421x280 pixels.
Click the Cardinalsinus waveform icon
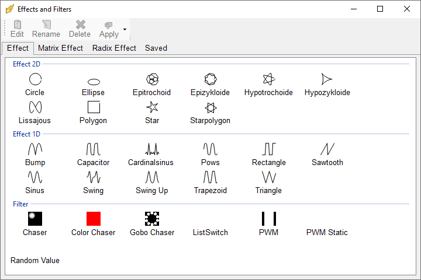[x=152, y=149]
